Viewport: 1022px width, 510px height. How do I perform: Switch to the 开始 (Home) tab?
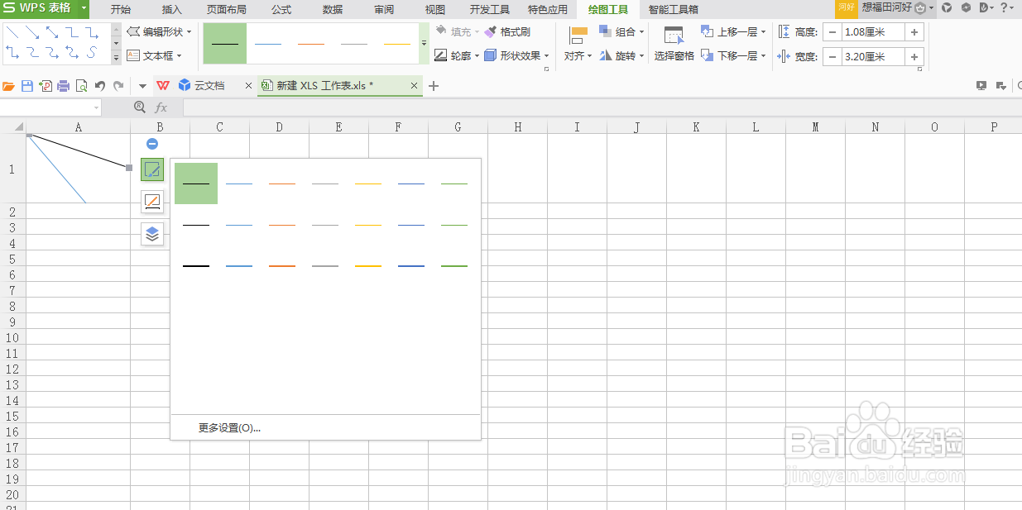[x=121, y=10]
